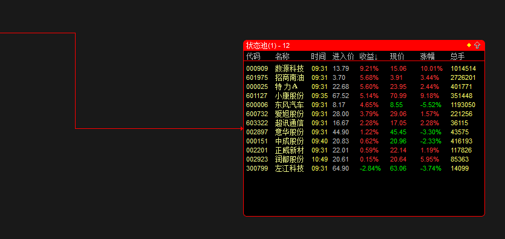
Task: Click total volume 117826
Action: [461, 150]
